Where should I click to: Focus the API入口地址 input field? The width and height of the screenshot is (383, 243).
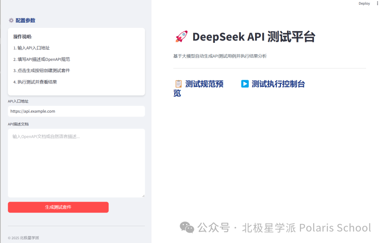point(77,111)
